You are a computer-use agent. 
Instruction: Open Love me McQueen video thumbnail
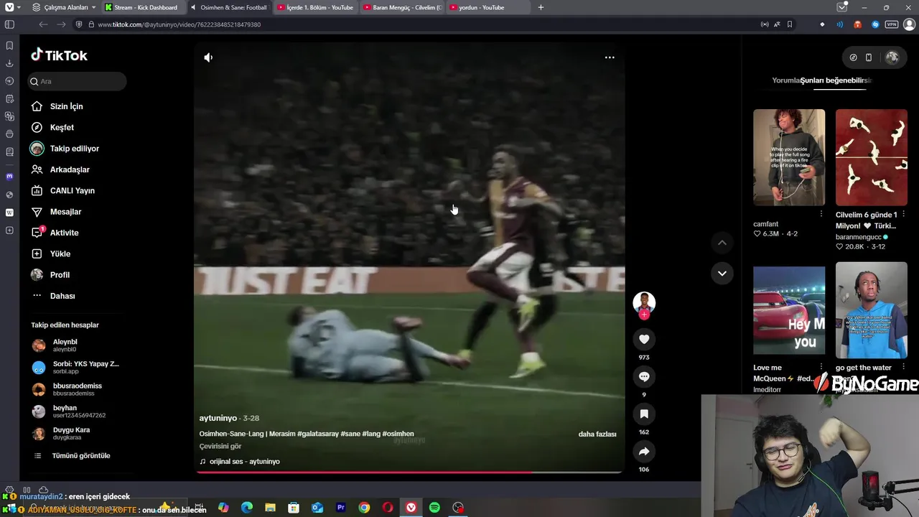(x=789, y=310)
